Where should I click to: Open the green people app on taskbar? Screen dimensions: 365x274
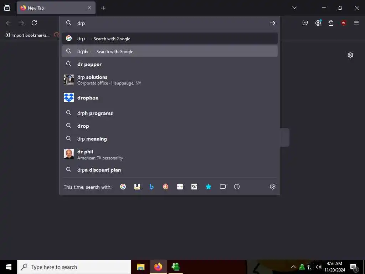[176, 267]
